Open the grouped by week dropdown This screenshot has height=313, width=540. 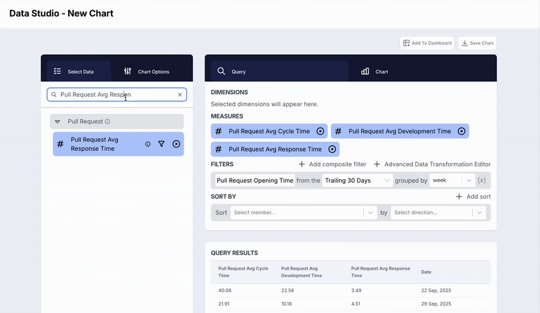[x=452, y=180]
